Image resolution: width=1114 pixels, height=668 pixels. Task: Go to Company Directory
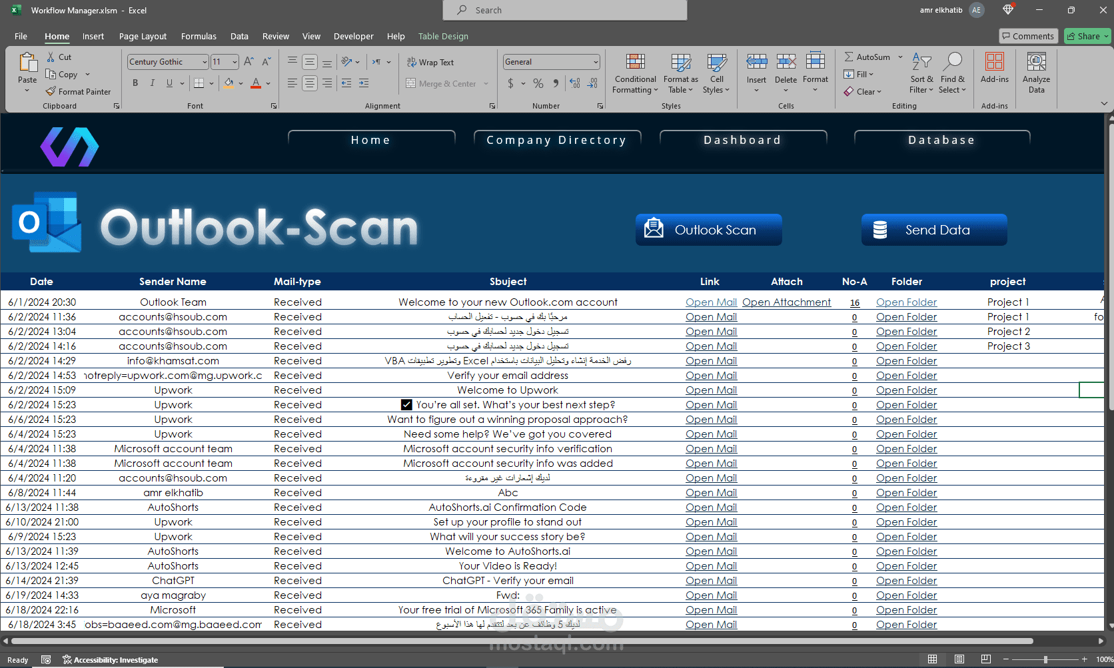coord(557,140)
